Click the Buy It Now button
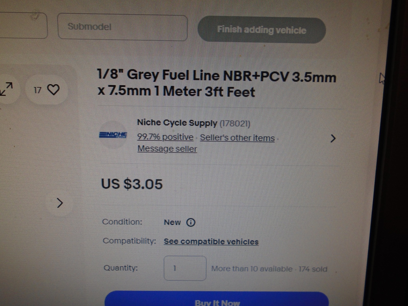Image resolution: width=408 pixels, height=306 pixels. (217, 299)
